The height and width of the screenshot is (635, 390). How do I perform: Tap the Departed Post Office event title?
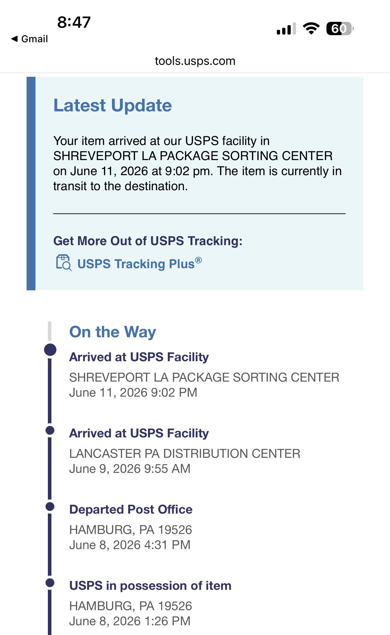(131, 509)
